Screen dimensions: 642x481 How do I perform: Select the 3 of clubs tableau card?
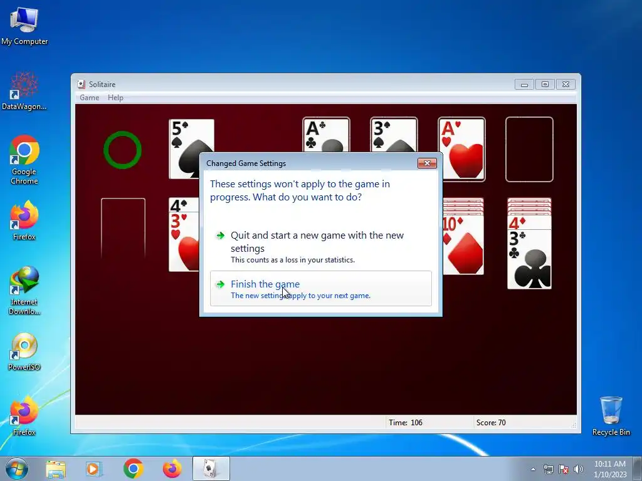click(529, 259)
